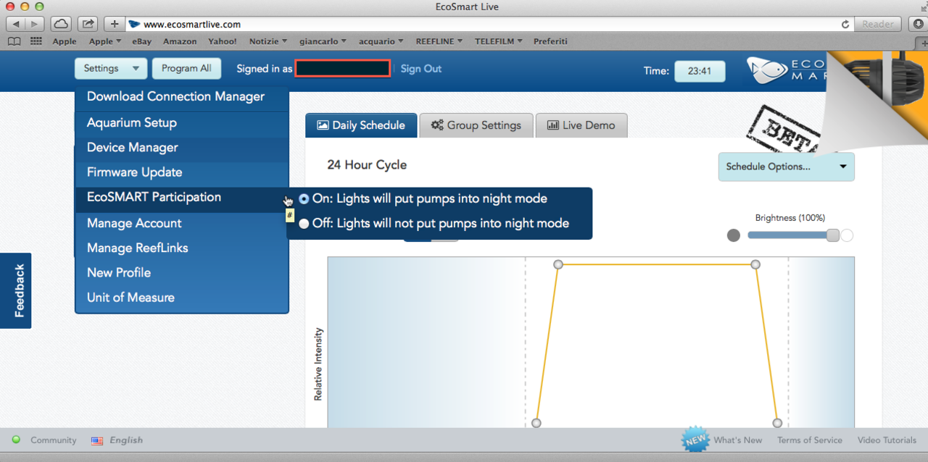This screenshot has height=462, width=928.
Task: Click the Safari Reader button
Action: (x=877, y=24)
